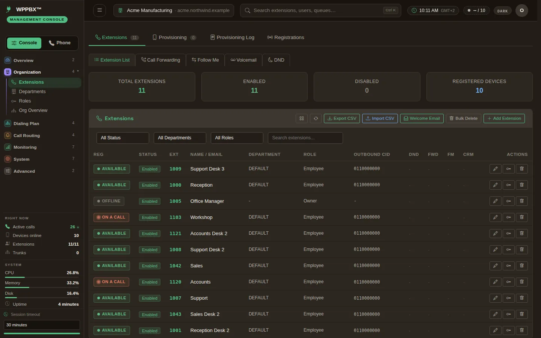Select the Call Forwarding sub-tab
This screenshot has height=338, width=541.
point(161,60)
